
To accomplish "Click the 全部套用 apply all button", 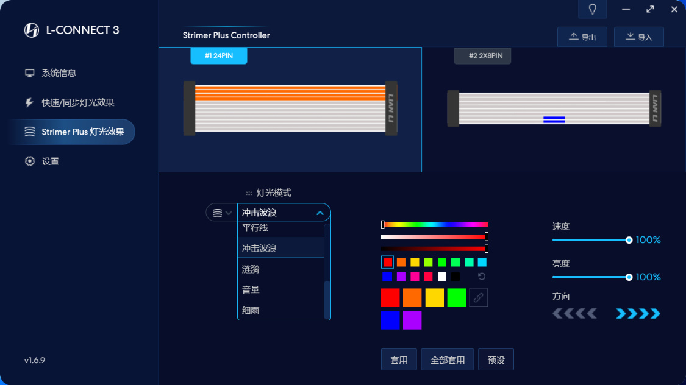I will [447, 359].
